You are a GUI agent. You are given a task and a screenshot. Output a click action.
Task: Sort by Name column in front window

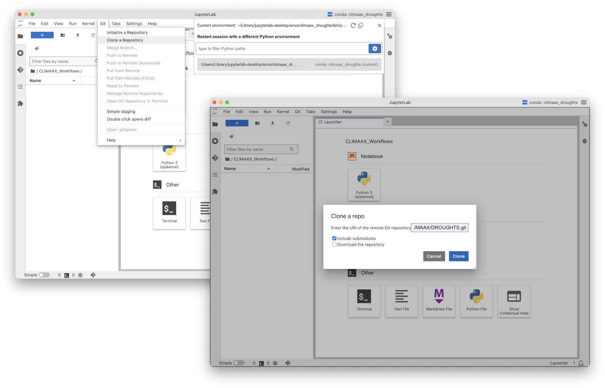(248, 169)
